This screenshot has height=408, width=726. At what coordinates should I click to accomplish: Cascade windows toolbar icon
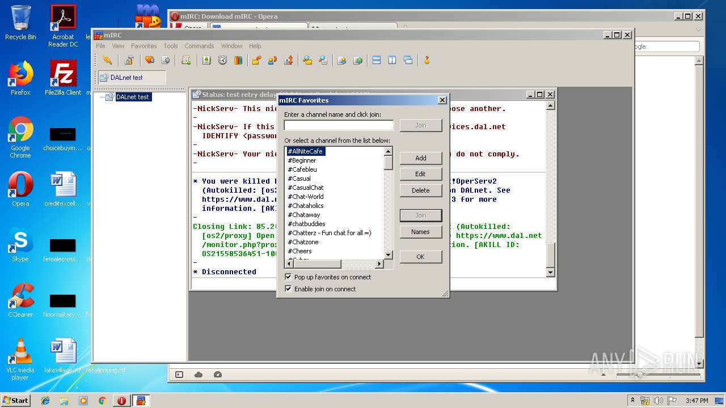408,60
